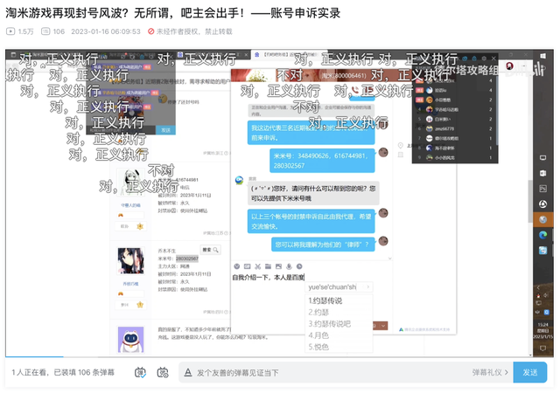Open the 弹幕礼仪 link
The image size is (560, 393).
(x=490, y=372)
